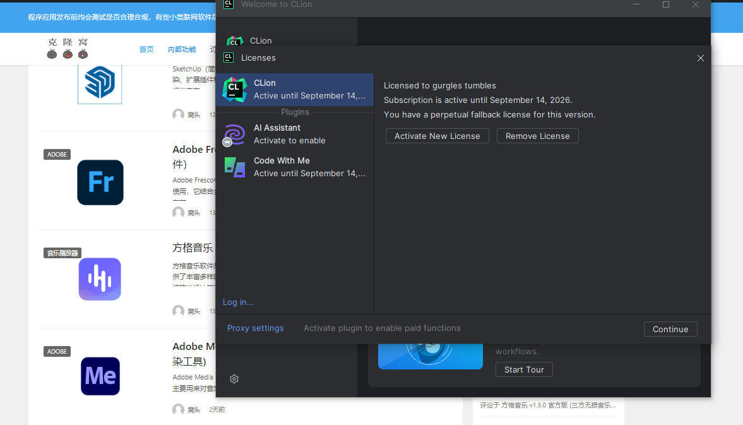Click the Adobe Fresco Fr icon
Viewport: 743px width, 425px height.
pos(100,183)
